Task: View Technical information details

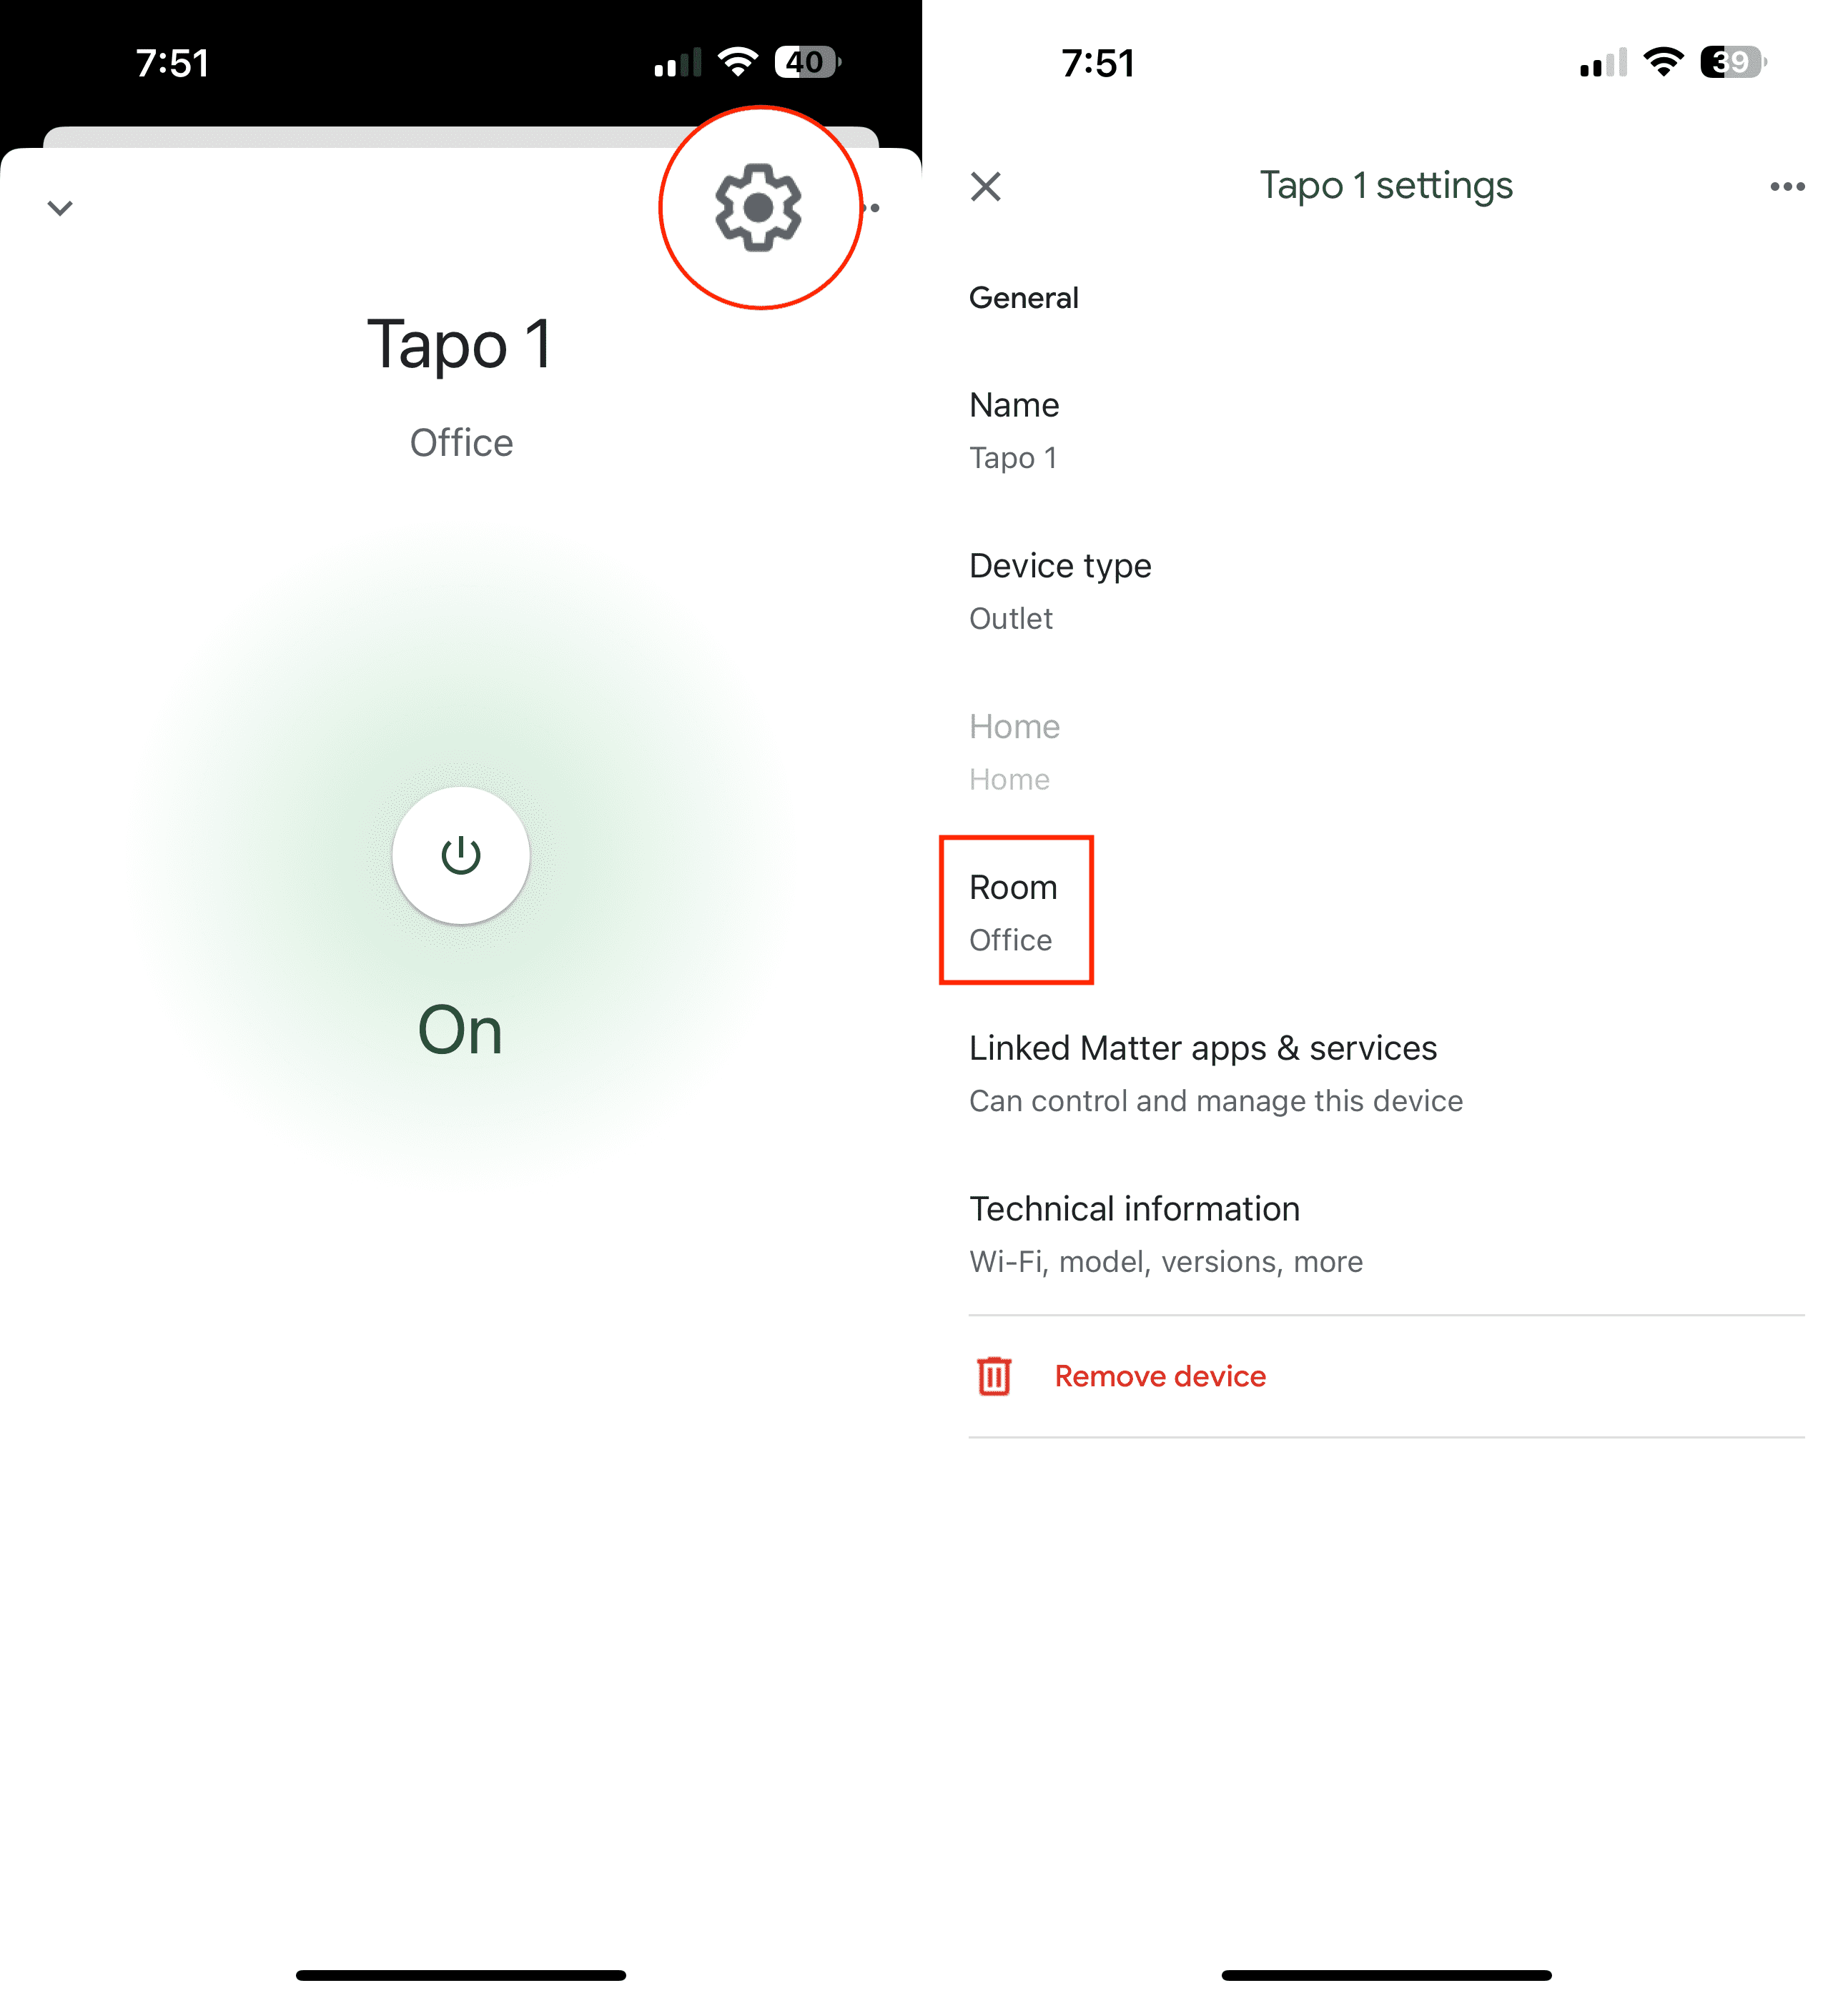Action: tap(1386, 1234)
